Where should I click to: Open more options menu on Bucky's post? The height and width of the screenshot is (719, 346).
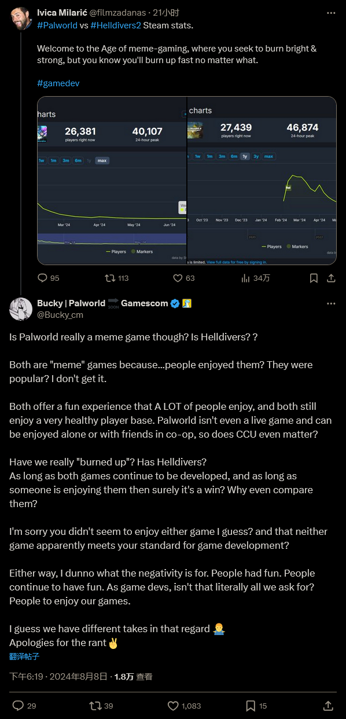tap(331, 303)
